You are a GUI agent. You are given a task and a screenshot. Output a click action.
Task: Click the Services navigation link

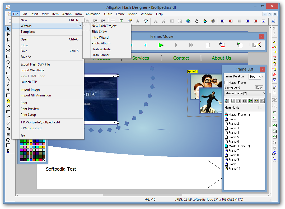(141, 58)
